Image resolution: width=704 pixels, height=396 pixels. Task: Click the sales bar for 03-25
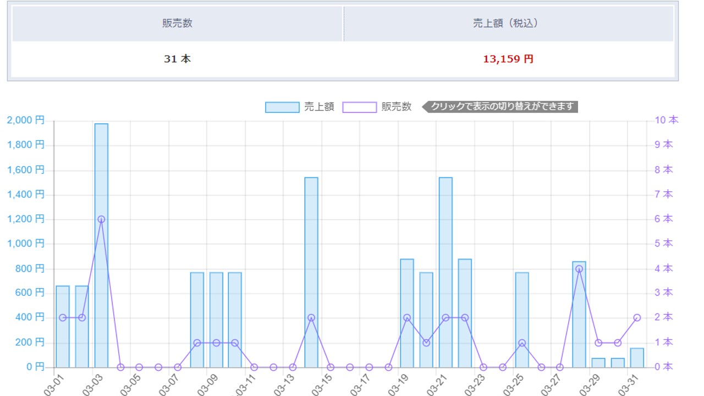pos(522,320)
